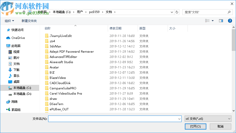Click the refresh icon beside address bar
Viewport: 236px width, 133px height.
tap(177, 12)
